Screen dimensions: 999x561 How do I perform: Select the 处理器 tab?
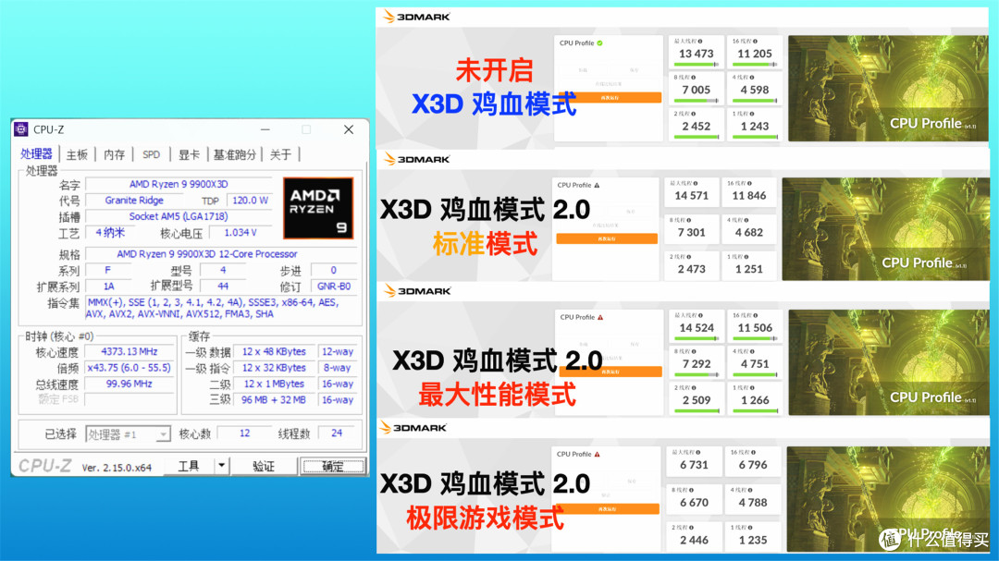[x=36, y=154]
